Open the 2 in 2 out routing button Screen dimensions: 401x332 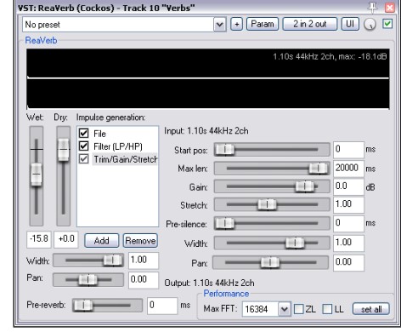(x=310, y=24)
